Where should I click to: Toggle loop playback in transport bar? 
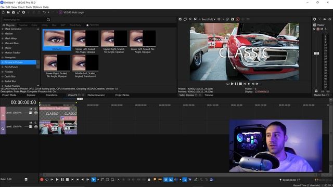(x=47, y=180)
